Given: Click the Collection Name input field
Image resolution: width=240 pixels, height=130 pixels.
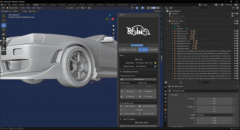Looking at the screenshot, I should (145, 66).
